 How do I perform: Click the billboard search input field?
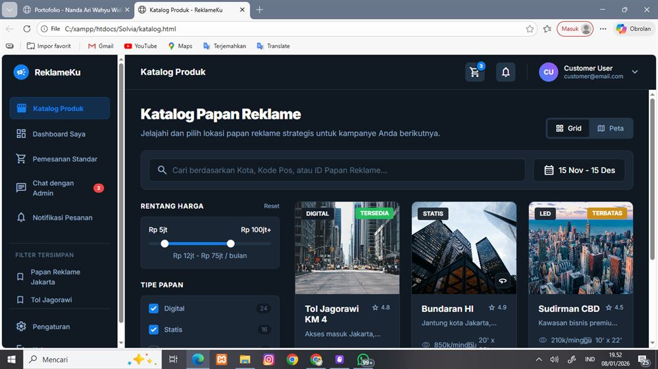click(342, 170)
